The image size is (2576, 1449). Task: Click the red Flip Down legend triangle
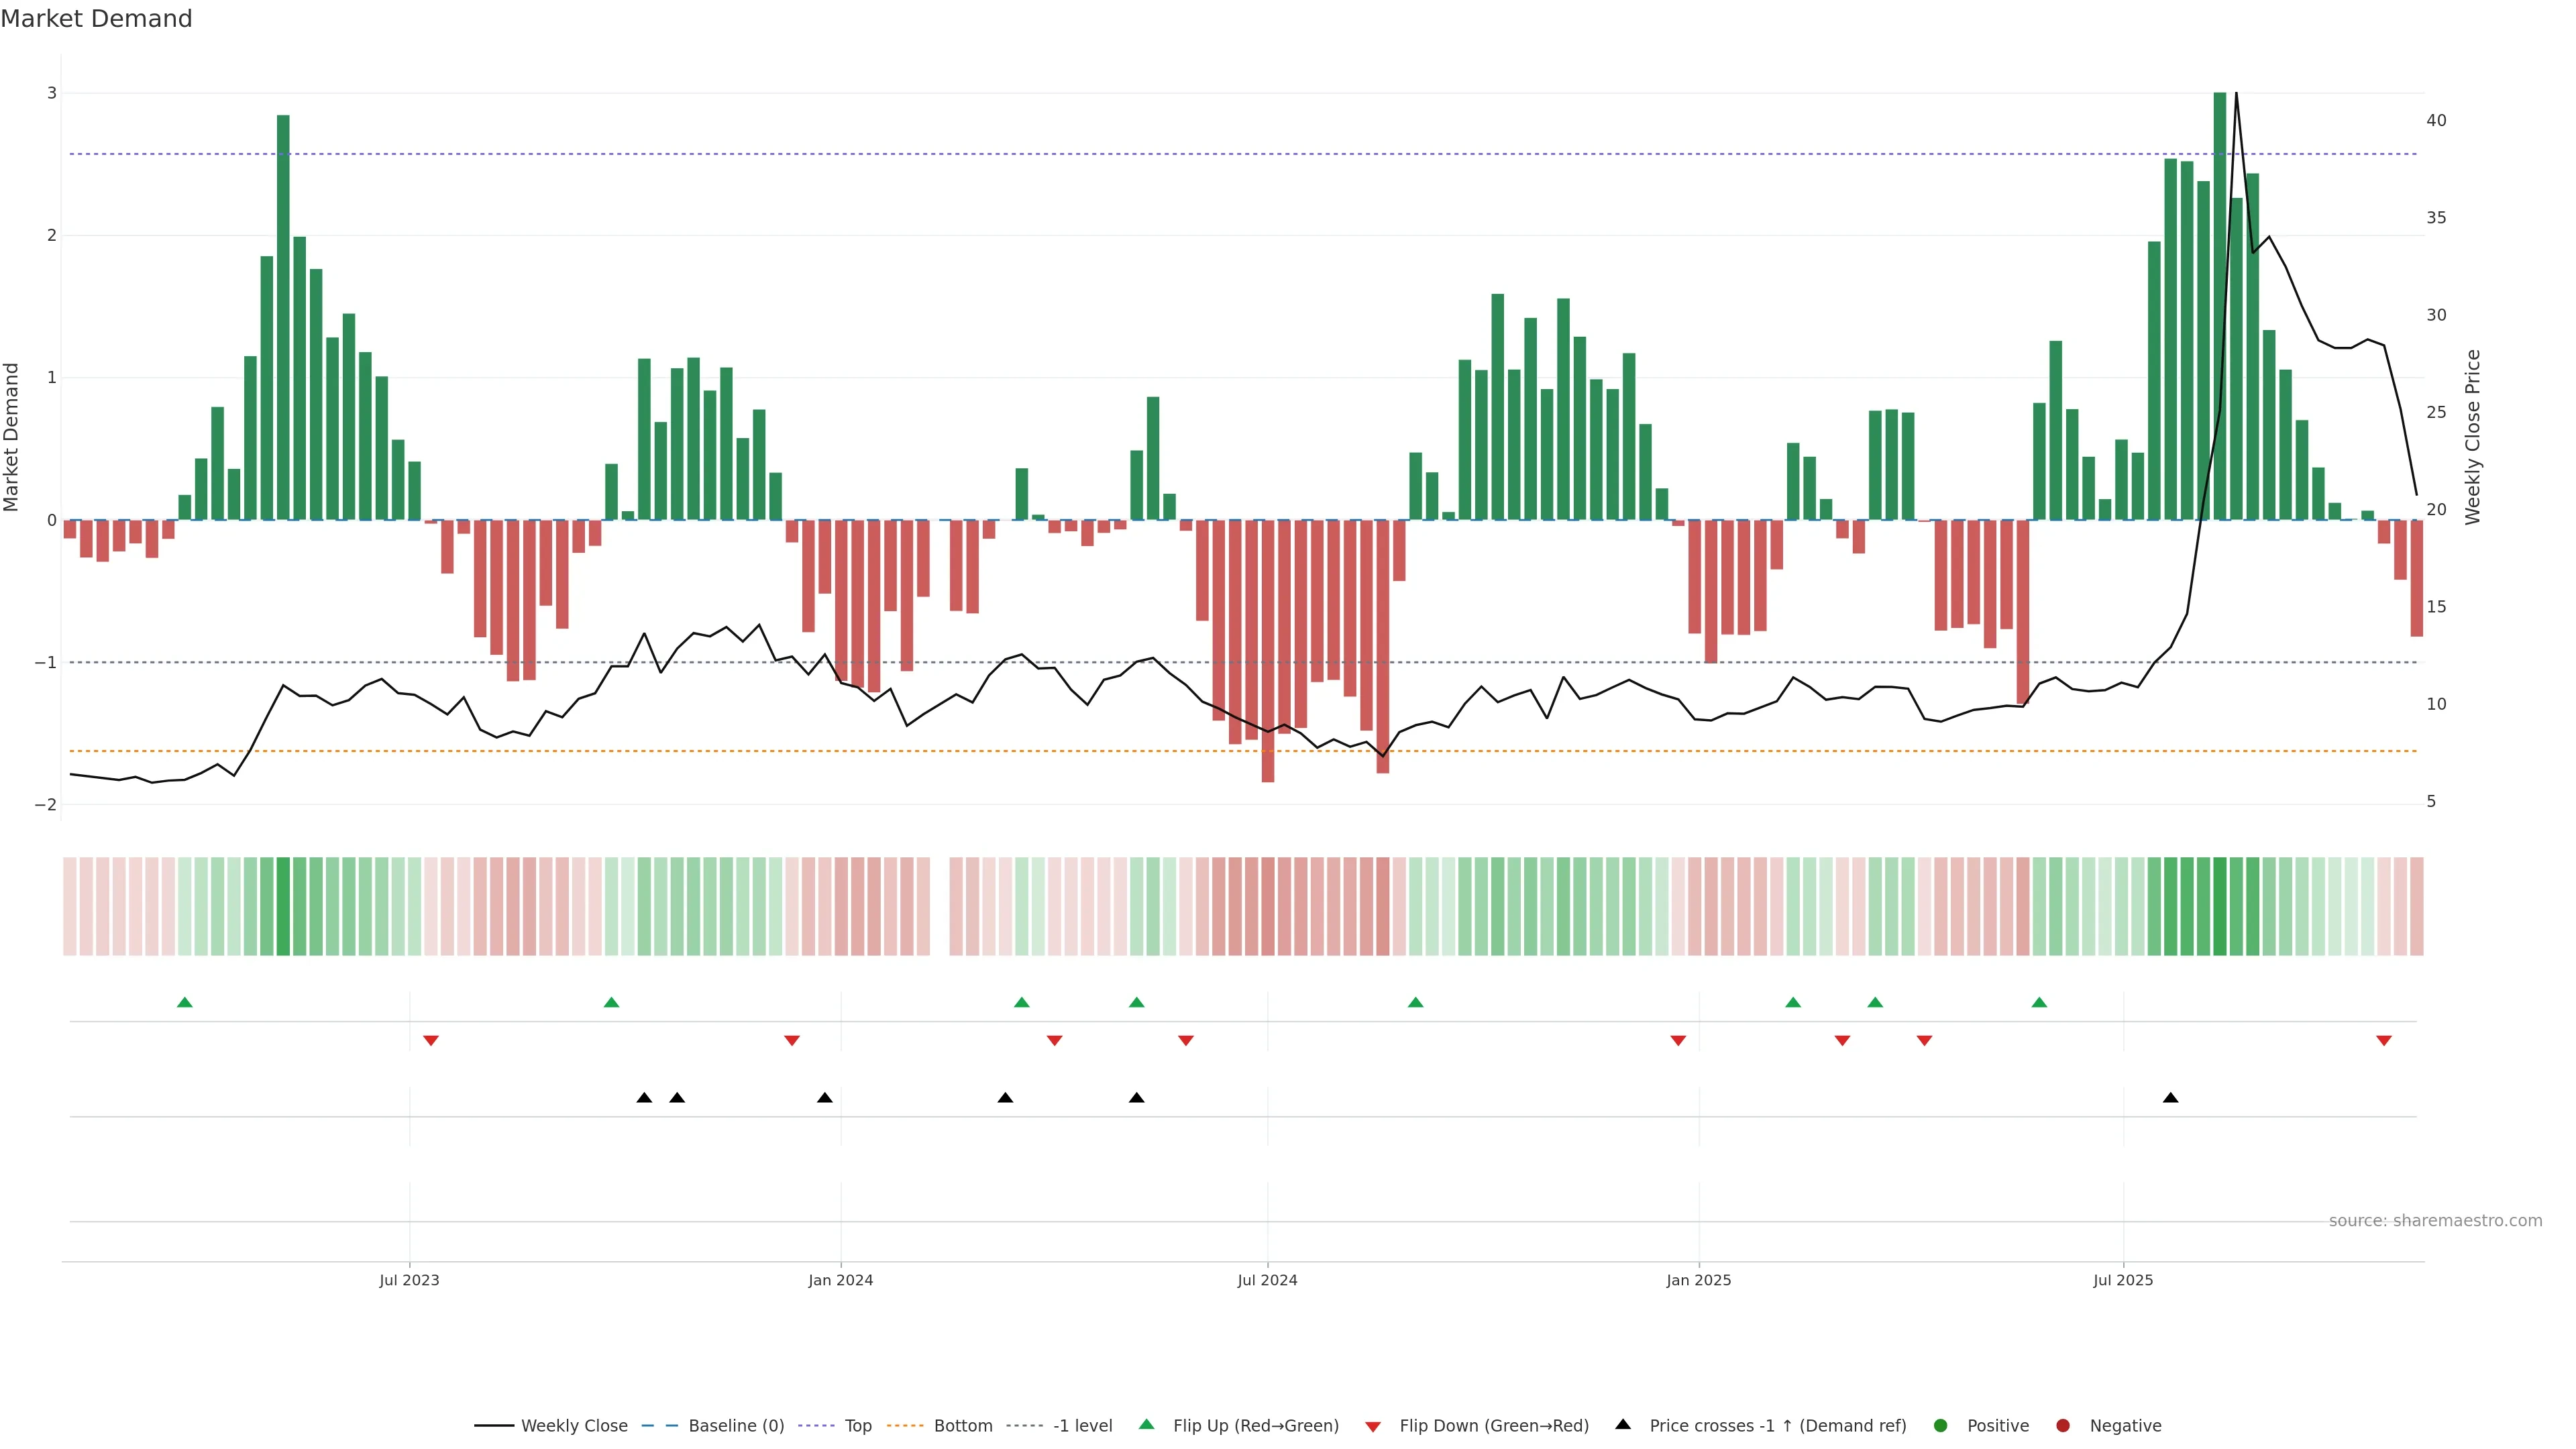click(x=1373, y=1426)
